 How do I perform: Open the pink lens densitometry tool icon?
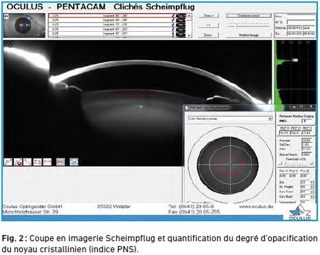pos(61,162)
